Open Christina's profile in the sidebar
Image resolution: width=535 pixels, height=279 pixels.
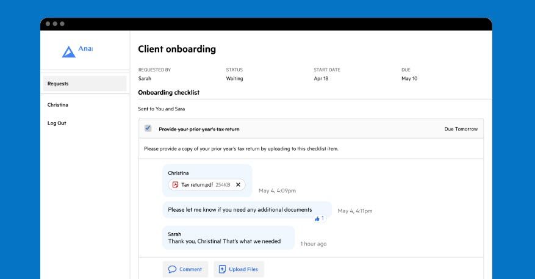click(x=58, y=105)
